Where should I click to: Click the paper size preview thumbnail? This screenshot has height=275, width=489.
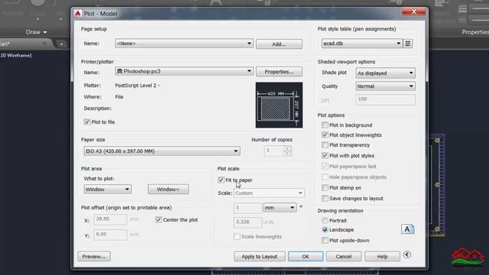pos(279,105)
